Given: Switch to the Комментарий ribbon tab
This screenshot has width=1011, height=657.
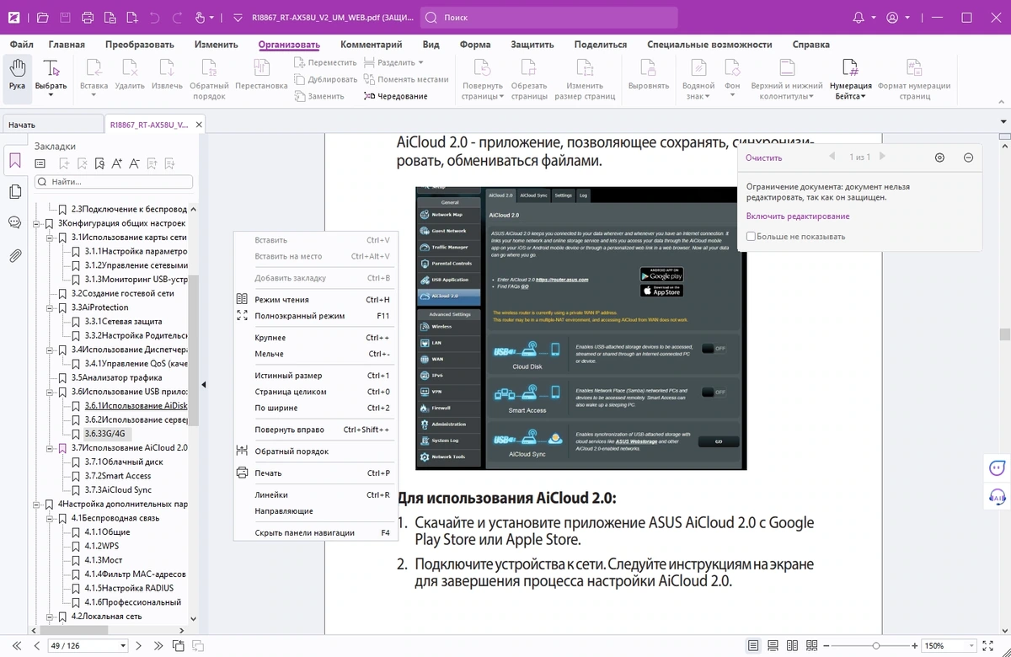Looking at the screenshot, I should pos(372,45).
